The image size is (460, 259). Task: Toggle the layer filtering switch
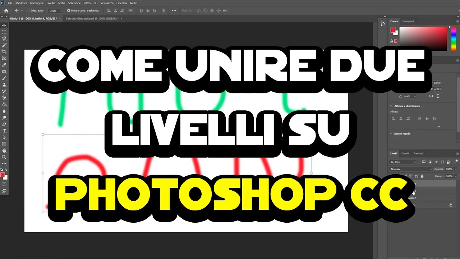coord(456,161)
